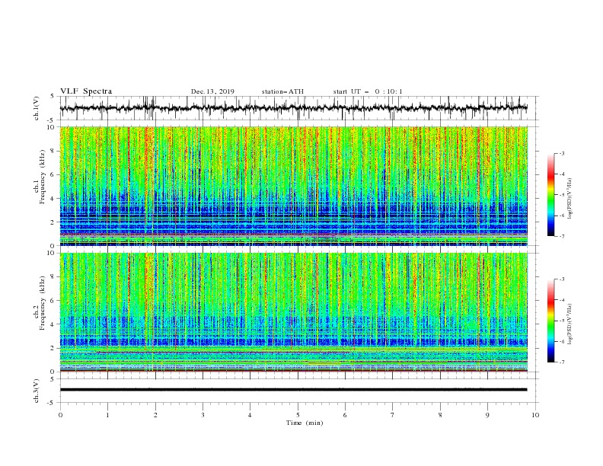Click the ch.2 frequency tick label "2"
This screenshot has width=603, height=466.
[x=53, y=348]
